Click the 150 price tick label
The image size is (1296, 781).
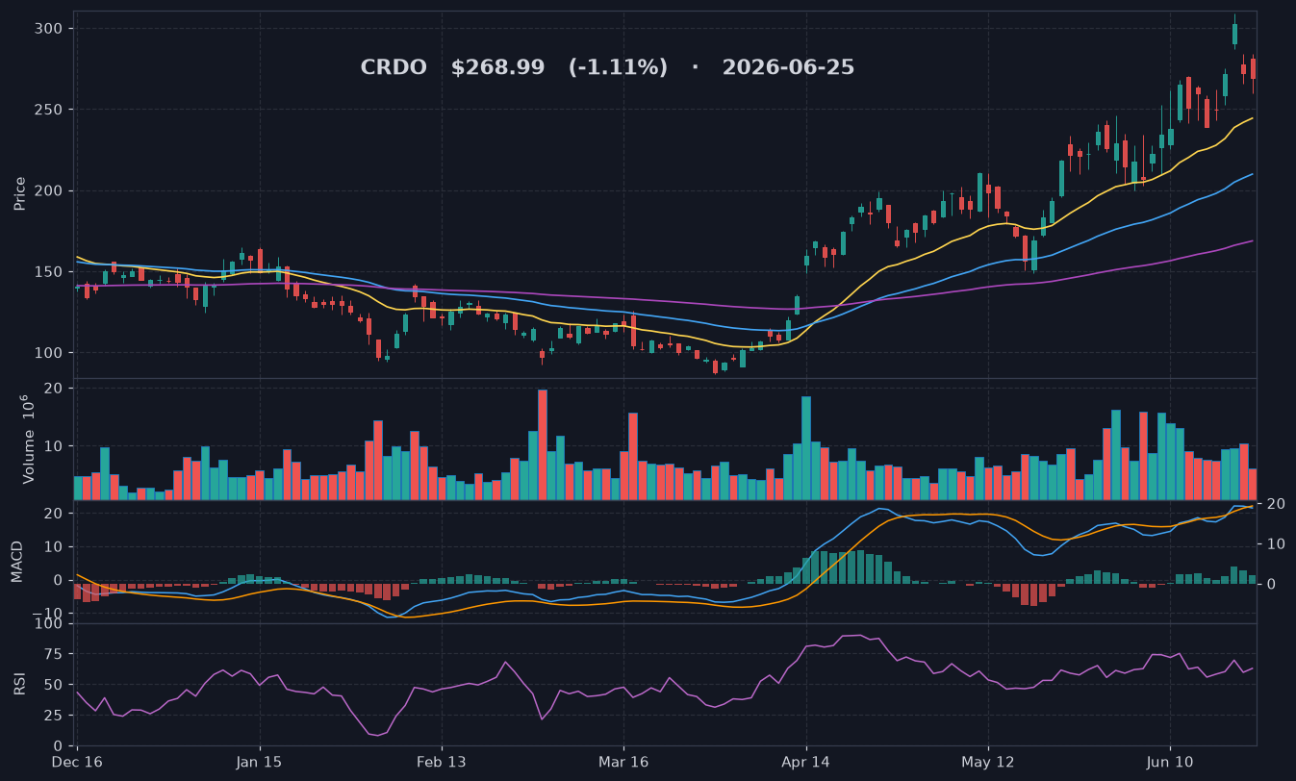[50, 272]
